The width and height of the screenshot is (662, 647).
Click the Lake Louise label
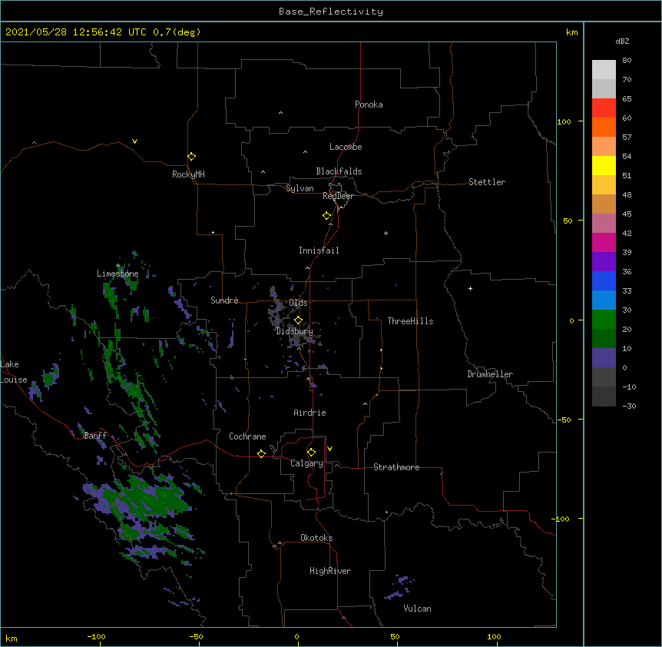tap(14, 372)
